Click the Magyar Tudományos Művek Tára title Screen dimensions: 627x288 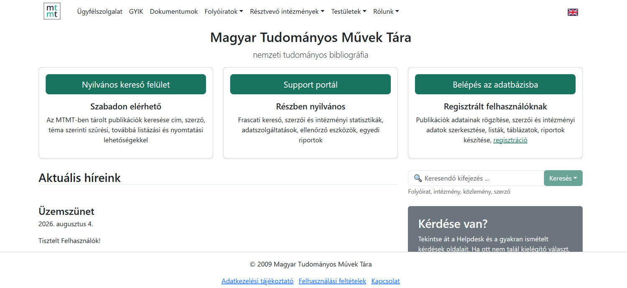coord(311,38)
